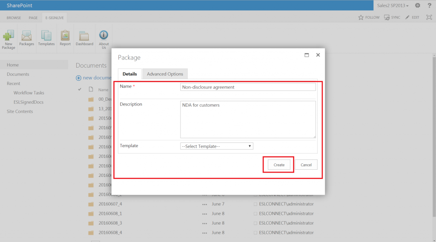This screenshot has height=242, width=436.
Task: Open folder 20160608_3
Action: [x=110, y=223]
